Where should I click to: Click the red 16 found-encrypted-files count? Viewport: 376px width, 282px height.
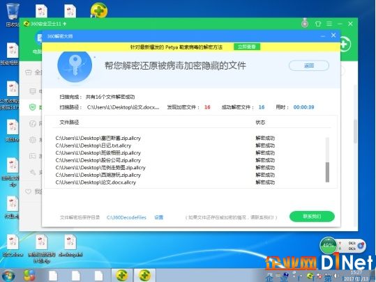pos(207,107)
